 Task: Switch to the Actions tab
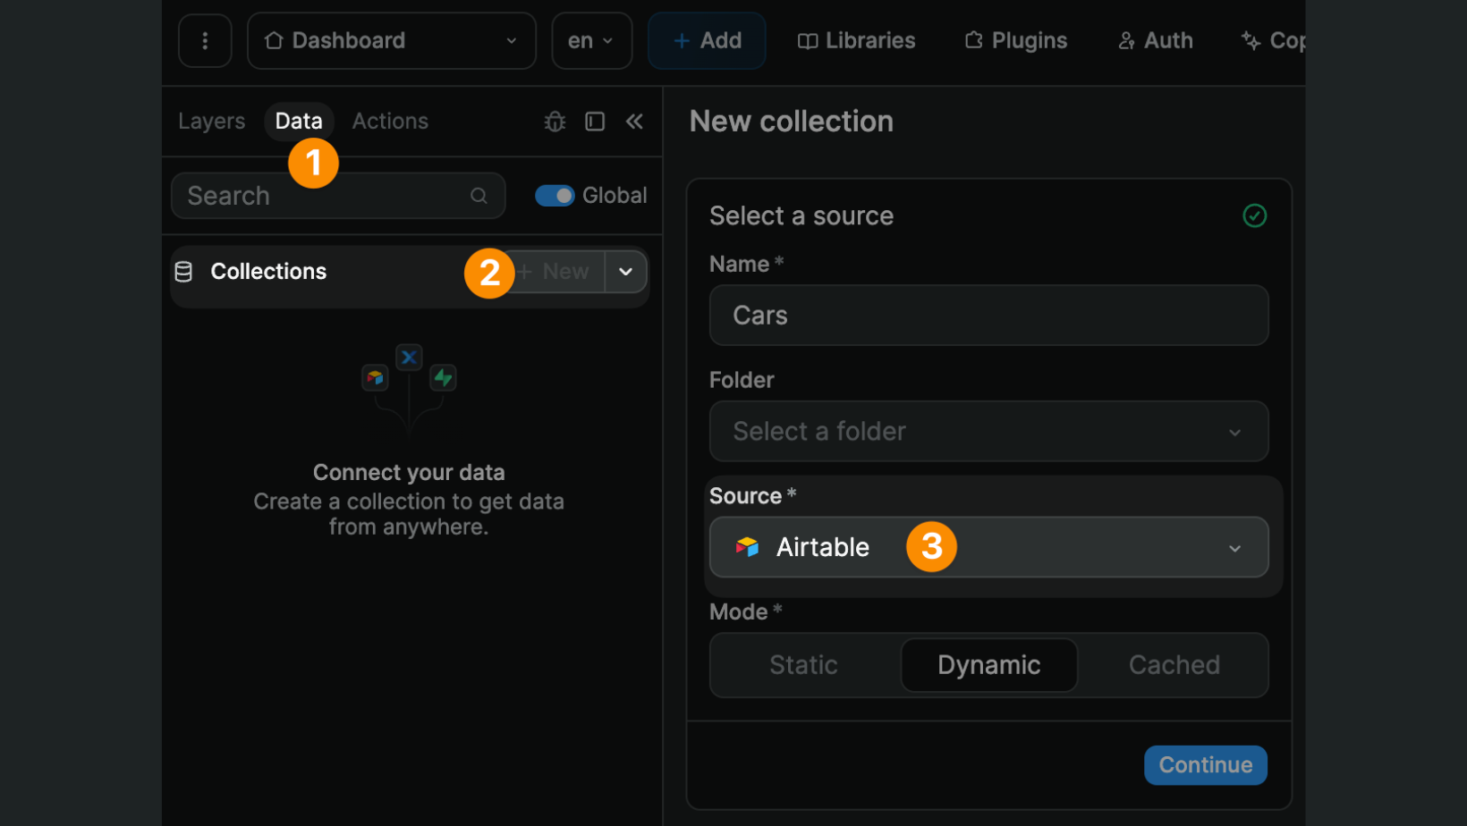[389, 121]
